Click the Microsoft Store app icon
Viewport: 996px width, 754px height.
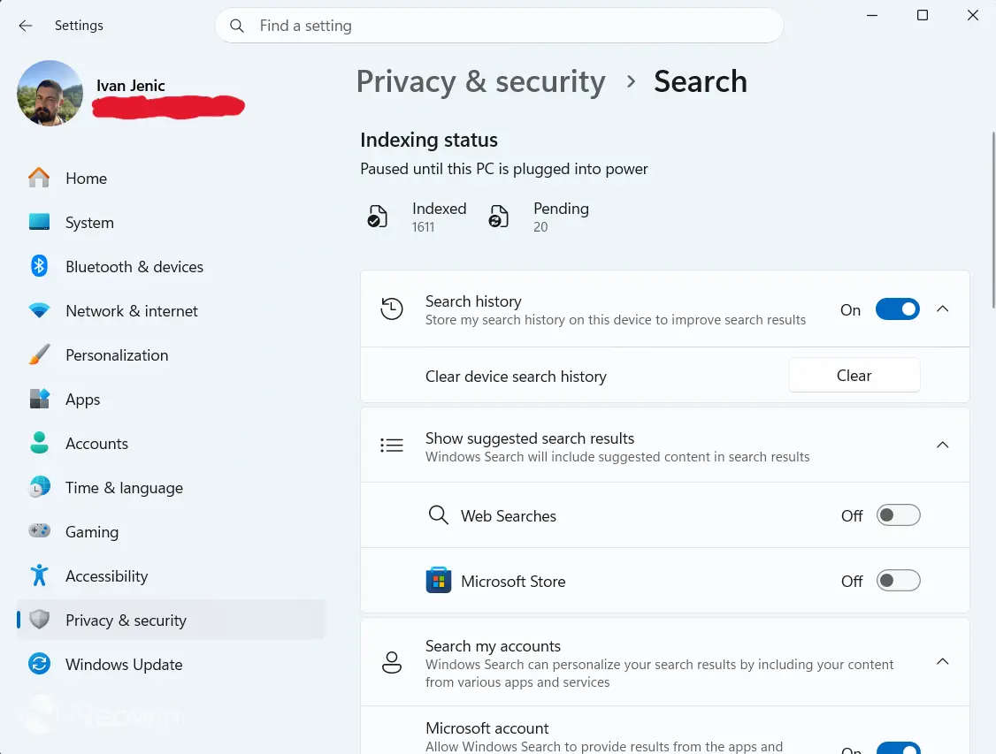(438, 580)
